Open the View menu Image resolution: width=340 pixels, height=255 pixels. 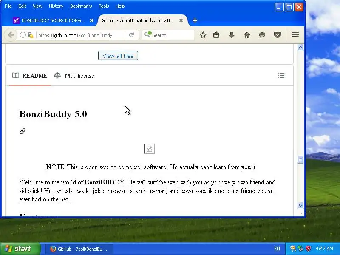(37, 6)
